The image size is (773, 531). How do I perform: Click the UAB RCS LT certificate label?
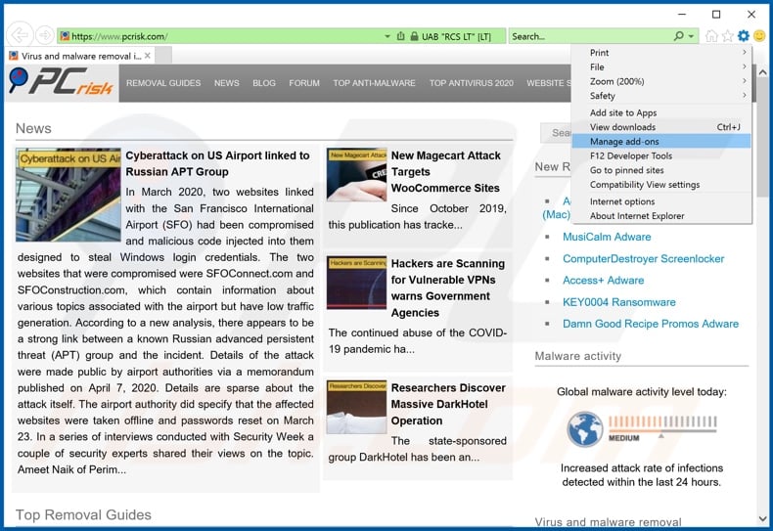coord(456,36)
